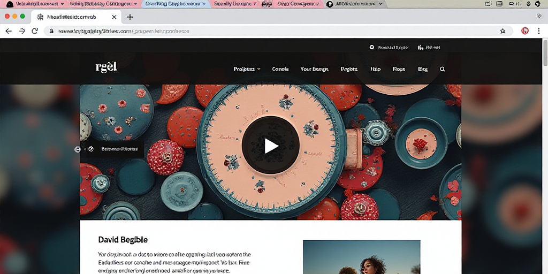Expand the Projects dropdown in the site navigation
Image resolution: width=548 pixels, height=274 pixels.
[x=247, y=69]
